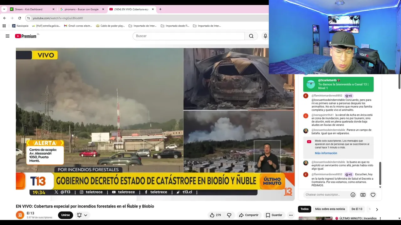Click @loscuentosdeinderrotable campo de batalla message
401x225 pixels.
point(341,132)
